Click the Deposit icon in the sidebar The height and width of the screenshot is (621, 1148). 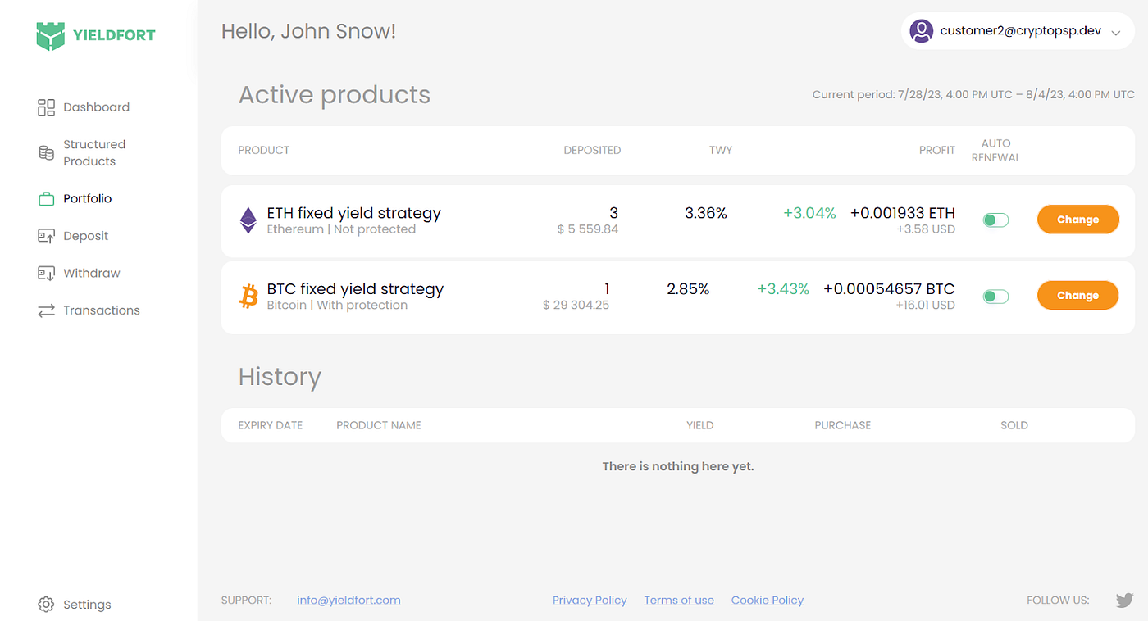[46, 236]
